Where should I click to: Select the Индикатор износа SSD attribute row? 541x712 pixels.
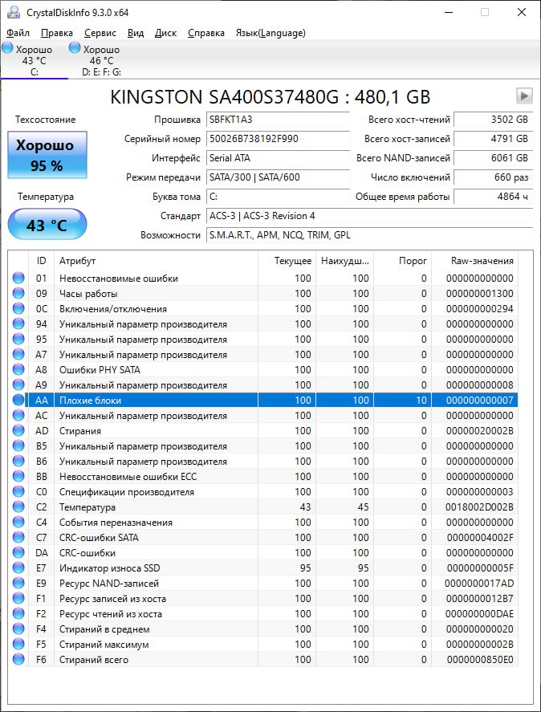[263, 568]
